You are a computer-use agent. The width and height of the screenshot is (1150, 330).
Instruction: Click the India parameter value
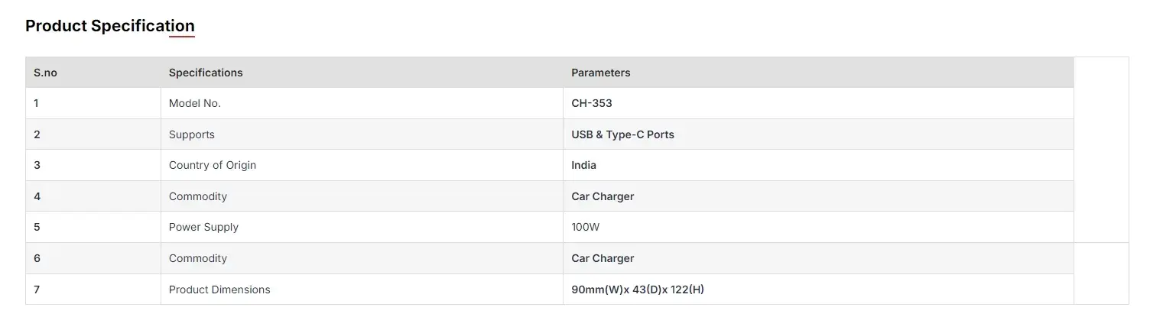[x=583, y=165]
